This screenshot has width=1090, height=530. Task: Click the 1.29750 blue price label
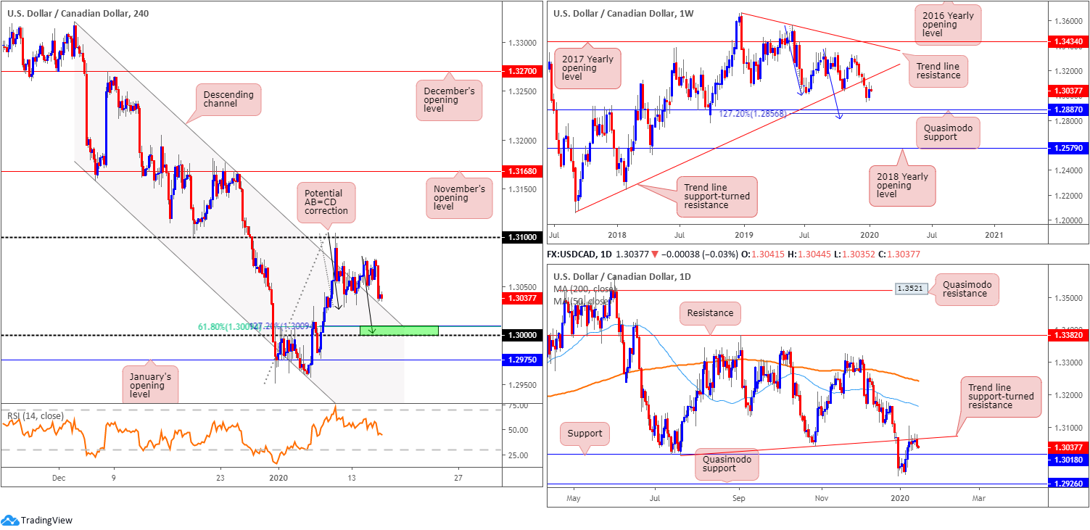[x=521, y=360]
